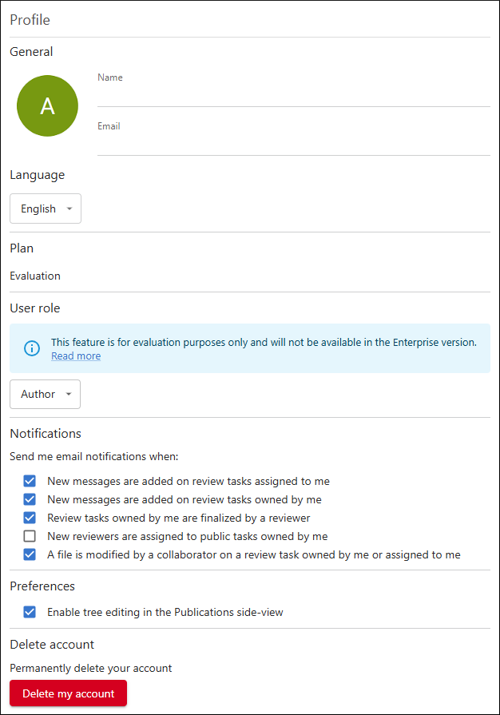Toggle file modified by collaborator notification checkbox
500x715 pixels.
pyautogui.click(x=30, y=554)
